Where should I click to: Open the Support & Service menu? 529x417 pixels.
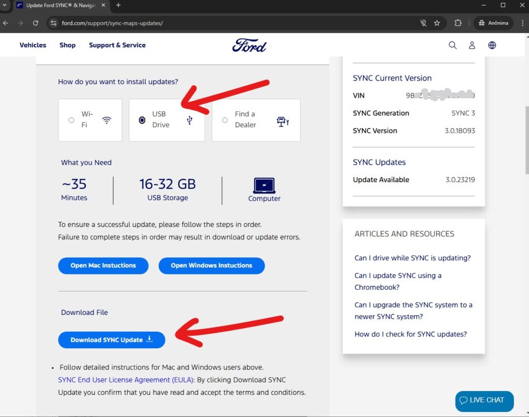pyautogui.click(x=117, y=45)
